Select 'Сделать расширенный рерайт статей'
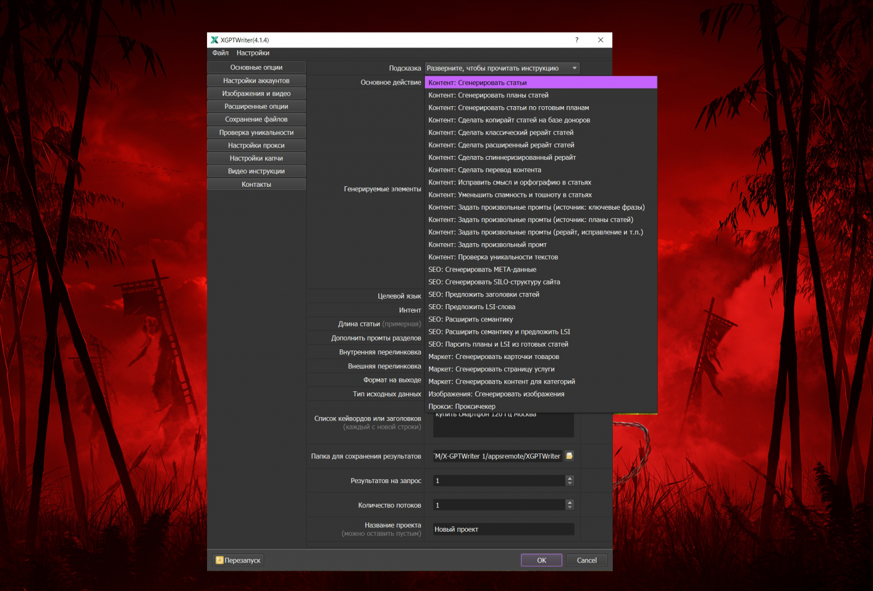 pyautogui.click(x=541, y=145)
